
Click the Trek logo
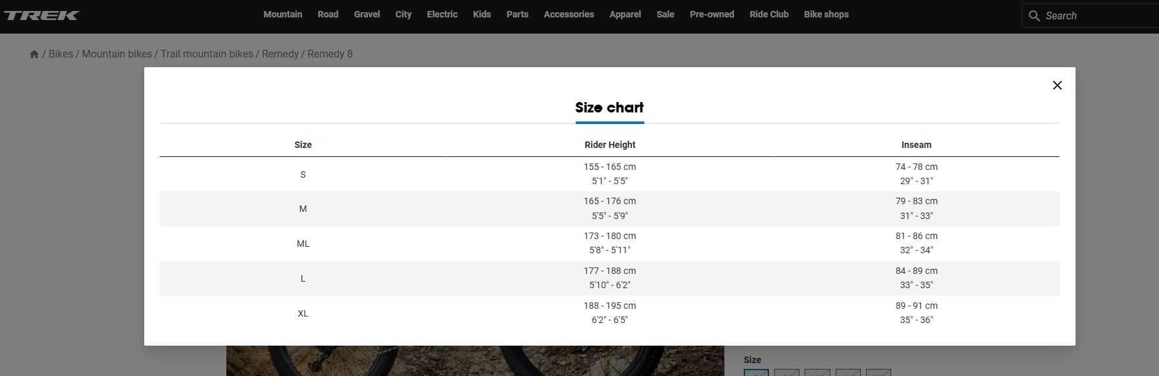41,16
